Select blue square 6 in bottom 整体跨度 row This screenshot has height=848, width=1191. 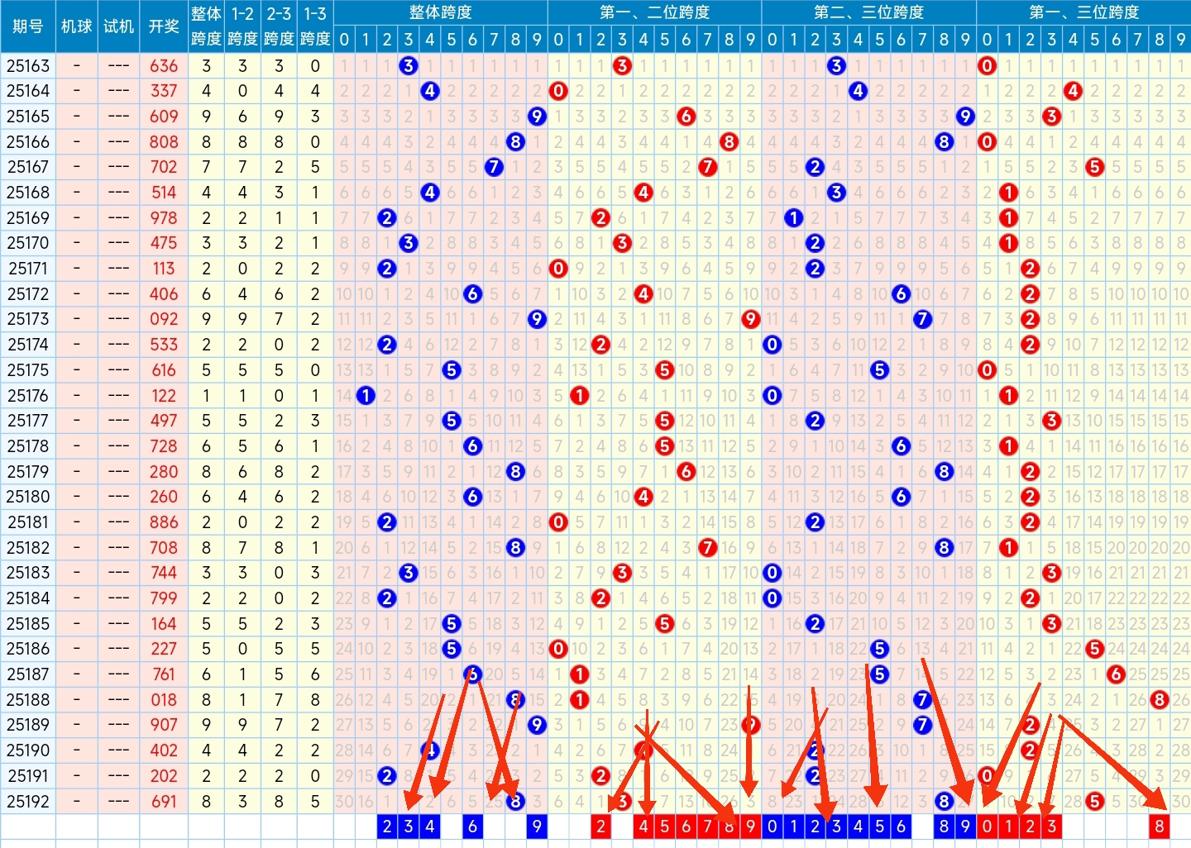click(472, 826)
